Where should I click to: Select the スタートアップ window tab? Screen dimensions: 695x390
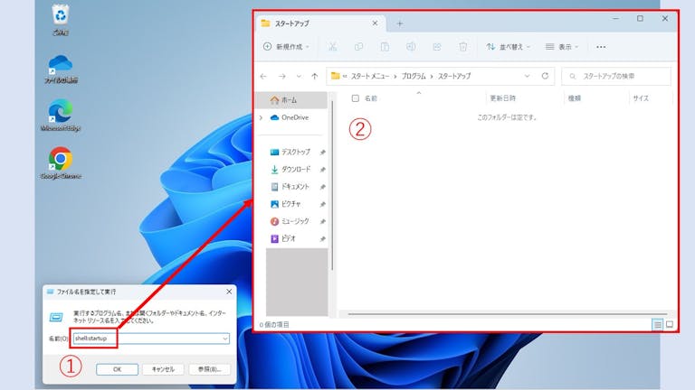[320, 23]
